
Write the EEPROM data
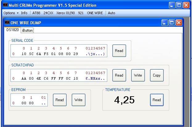coord(79,100)
